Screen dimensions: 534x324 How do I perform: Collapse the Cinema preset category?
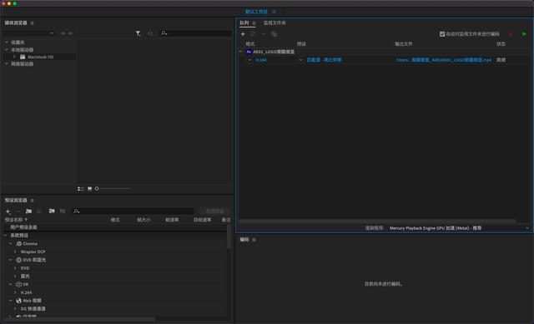[11, 244]
